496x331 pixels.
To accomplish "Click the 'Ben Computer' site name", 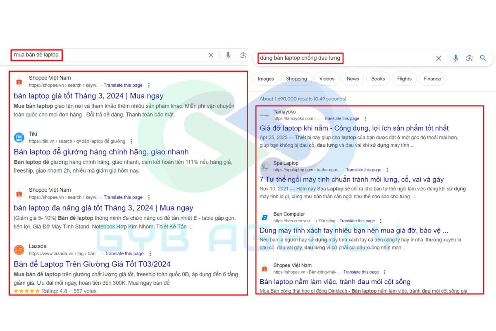I will (x=289, y=214).
